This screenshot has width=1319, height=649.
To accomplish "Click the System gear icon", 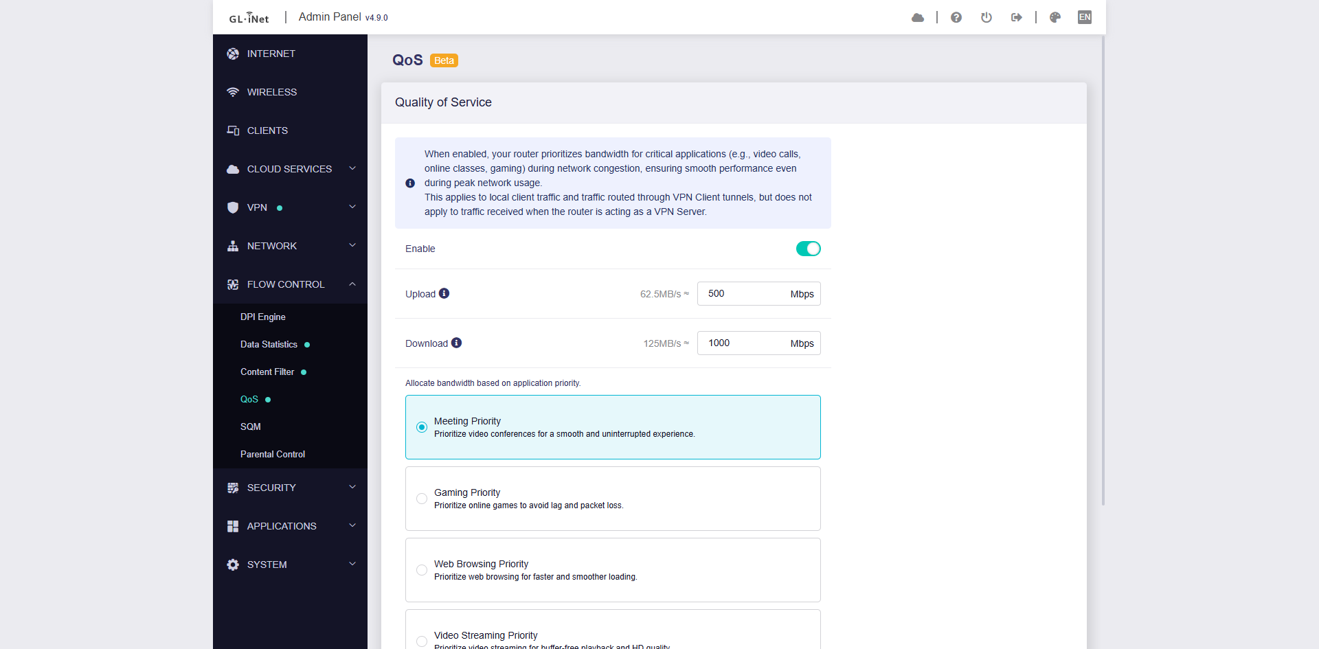I will (x=233, y=565).
